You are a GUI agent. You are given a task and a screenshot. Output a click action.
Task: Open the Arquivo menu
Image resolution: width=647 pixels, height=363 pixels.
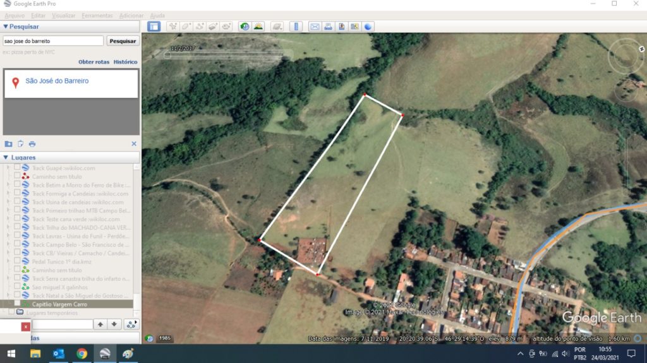tap(15, 16)
